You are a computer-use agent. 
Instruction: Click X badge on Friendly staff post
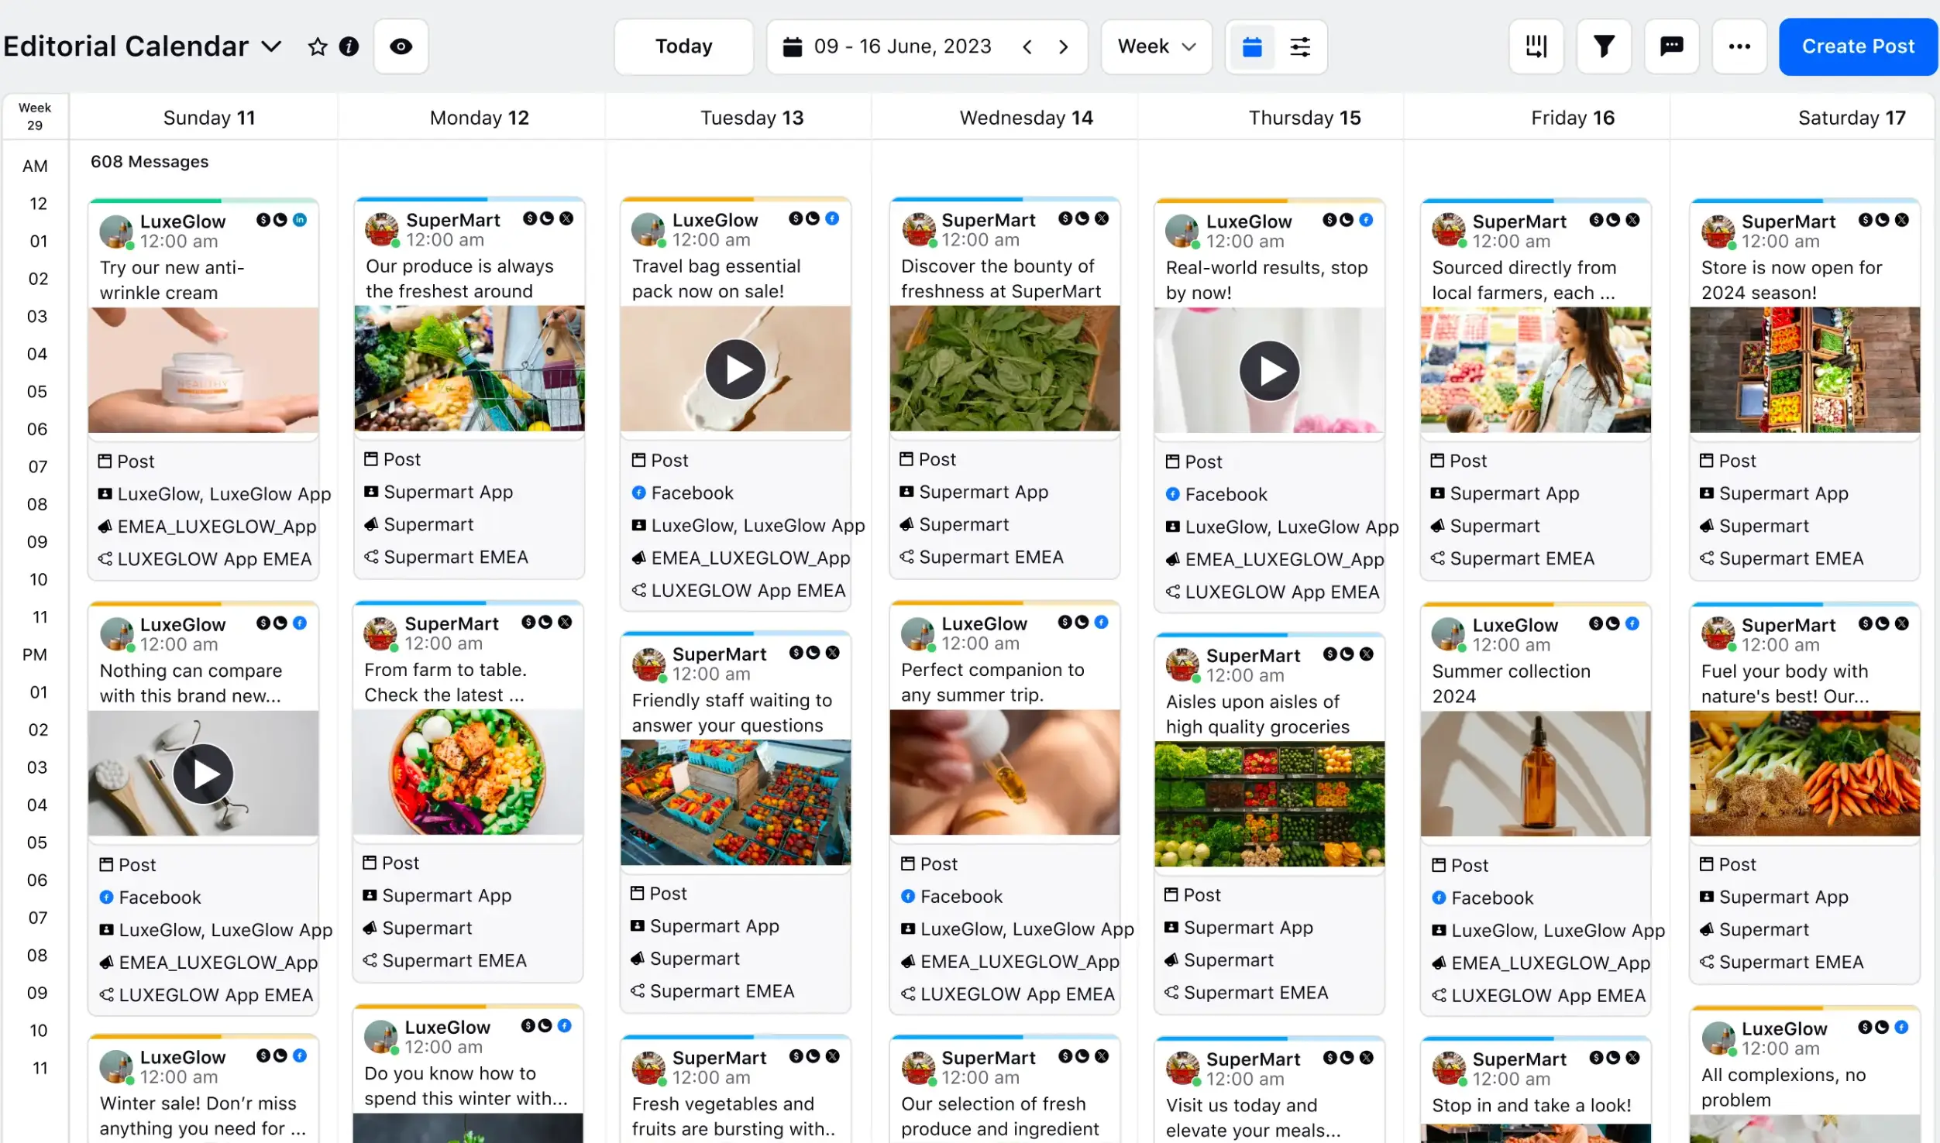tap(832, 653)
